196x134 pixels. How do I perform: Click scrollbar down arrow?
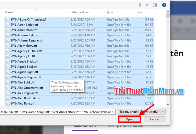click(x=168, y=105)
